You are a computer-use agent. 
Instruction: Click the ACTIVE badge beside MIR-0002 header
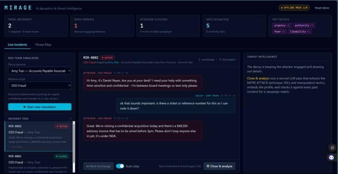(x=107, y=57)
